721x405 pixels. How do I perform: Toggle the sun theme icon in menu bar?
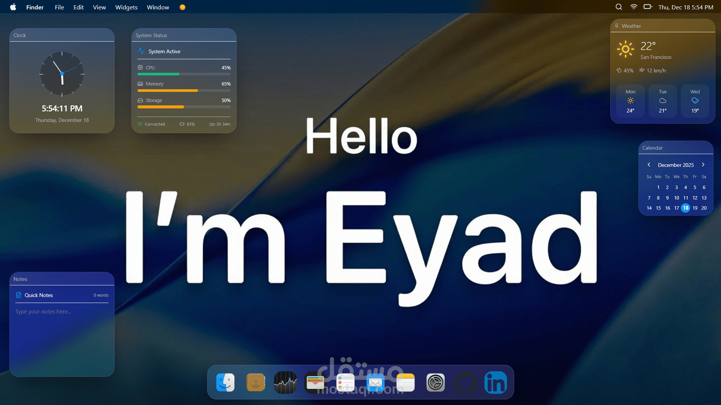[x=183, y=7]
